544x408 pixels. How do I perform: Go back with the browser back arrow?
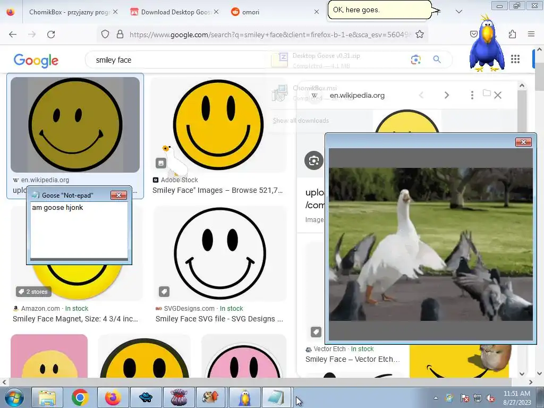(13, 35)
